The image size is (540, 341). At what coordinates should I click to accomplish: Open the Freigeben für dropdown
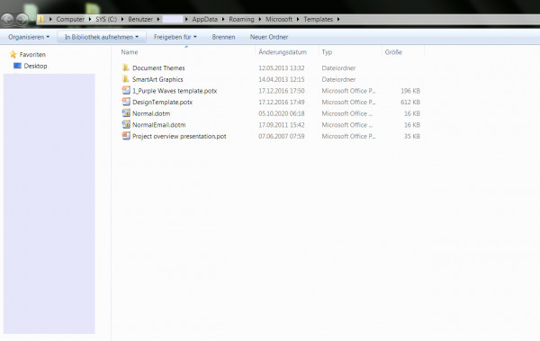tap(175, 37)
